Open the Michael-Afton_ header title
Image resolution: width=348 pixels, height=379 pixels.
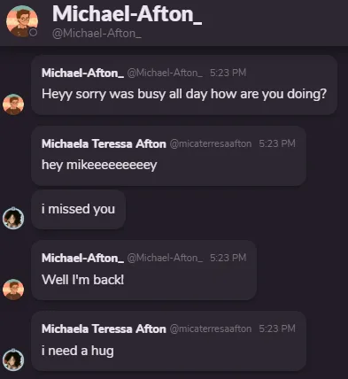(x=128, y=14)
